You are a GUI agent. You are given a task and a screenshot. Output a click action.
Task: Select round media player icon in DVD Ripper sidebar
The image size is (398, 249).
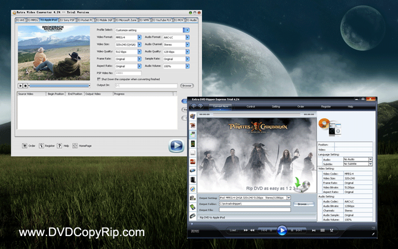tap(193, 189)
